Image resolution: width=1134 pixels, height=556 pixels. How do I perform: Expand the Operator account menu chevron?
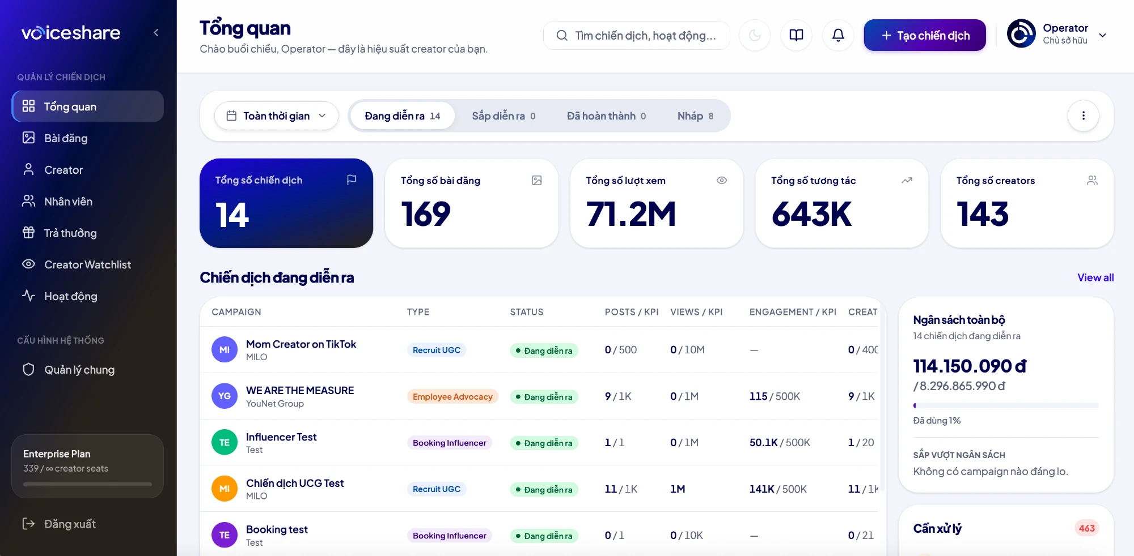pyautogui.click(x=1102, y=35)
